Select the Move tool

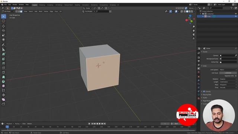[3, 26]
